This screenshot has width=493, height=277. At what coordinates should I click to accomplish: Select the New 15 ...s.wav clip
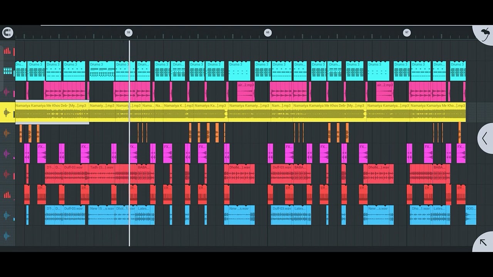pos(102,215)
